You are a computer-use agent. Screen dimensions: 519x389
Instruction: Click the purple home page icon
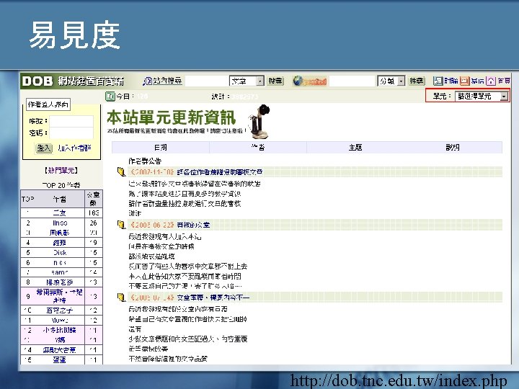pyautogui.click(x=491, y=81)
